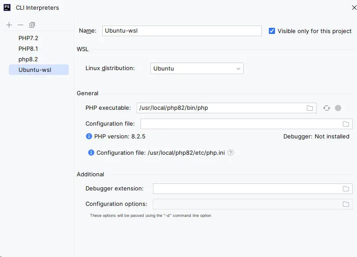The image size is (357, 257).
Task: Click the Debugger extension label
Action: click(115, 189)
